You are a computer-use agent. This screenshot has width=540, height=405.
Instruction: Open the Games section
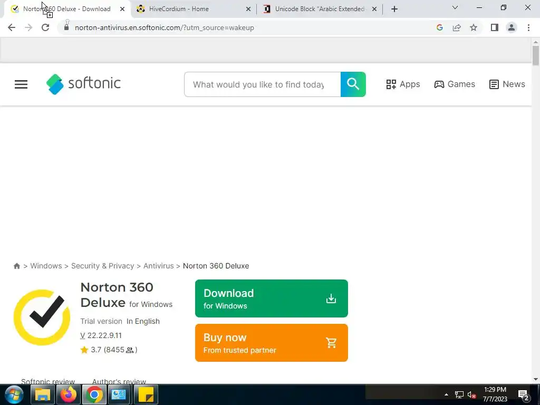point(454,84)
